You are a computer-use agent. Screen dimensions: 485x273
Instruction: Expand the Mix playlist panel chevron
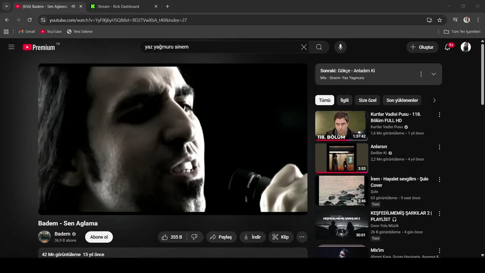point(434,74)
